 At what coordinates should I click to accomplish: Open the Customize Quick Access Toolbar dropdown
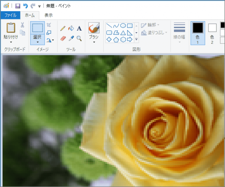click(39, 6)
